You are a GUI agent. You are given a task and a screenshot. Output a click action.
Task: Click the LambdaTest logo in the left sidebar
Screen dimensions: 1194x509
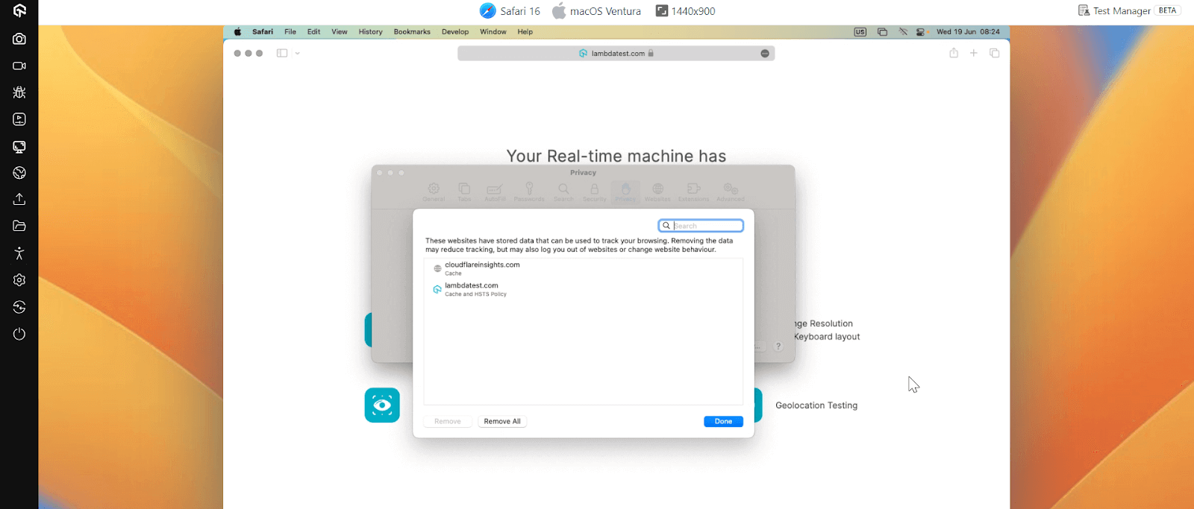(19, 10)
